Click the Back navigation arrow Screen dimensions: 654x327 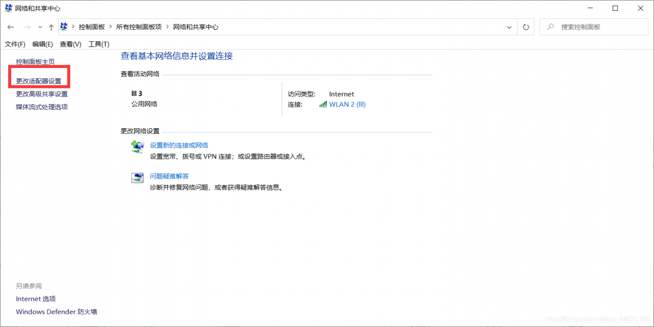tap(11, 27)
